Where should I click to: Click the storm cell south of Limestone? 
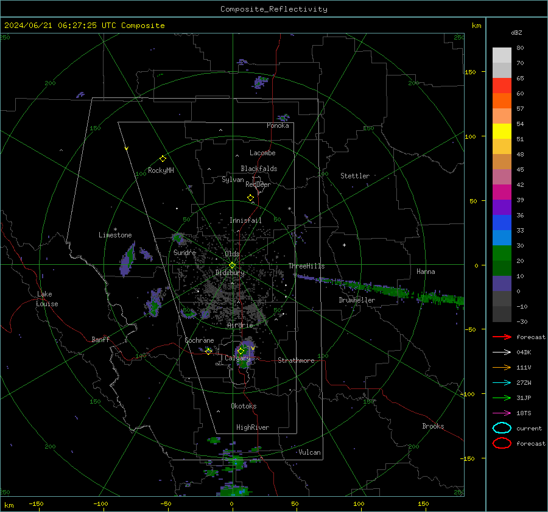pyautogui.click(x=128, y=259)
